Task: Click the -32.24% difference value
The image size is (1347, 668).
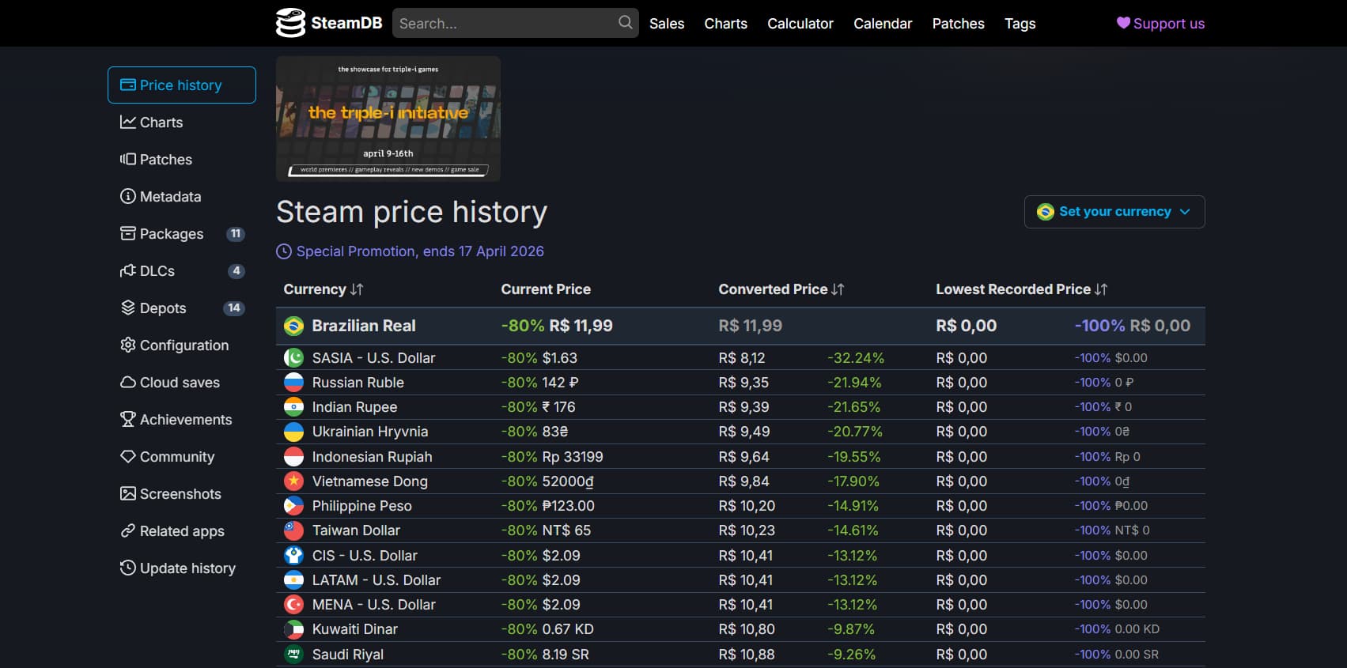Action: (x=856, y=358)
